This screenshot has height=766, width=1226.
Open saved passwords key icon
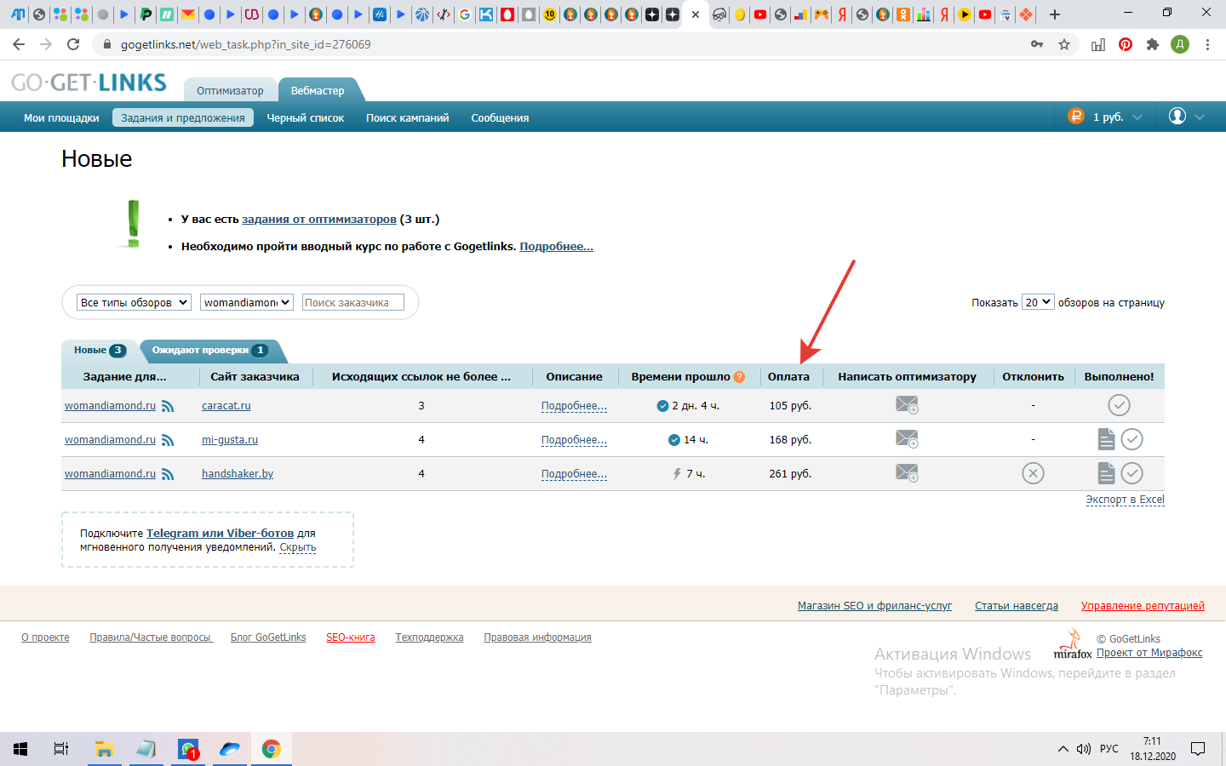point(1037,44)
